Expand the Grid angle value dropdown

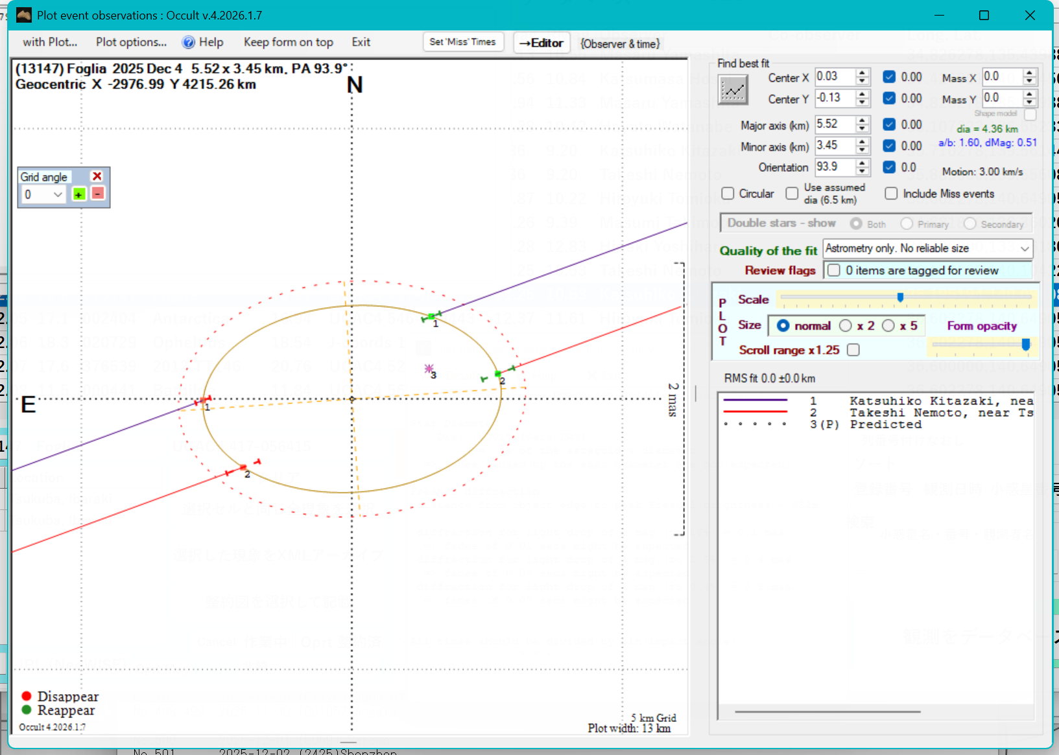coord(58,194)
